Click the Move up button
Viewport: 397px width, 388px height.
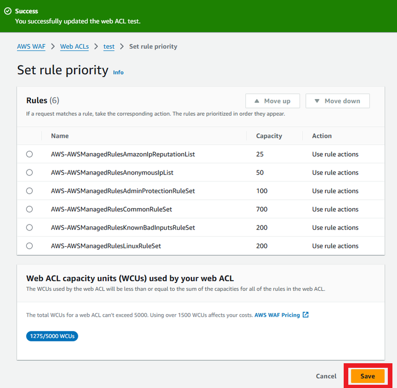[272, 101]
